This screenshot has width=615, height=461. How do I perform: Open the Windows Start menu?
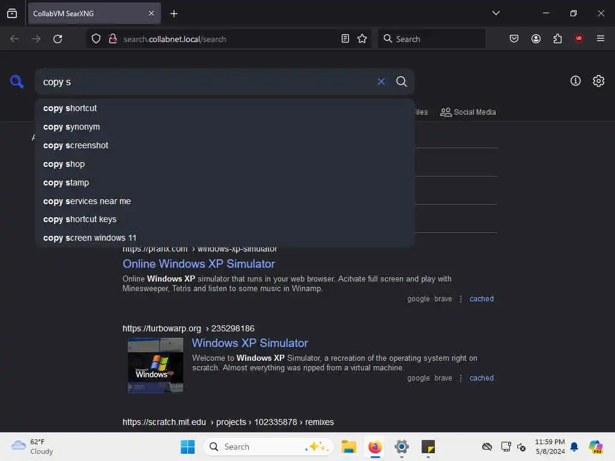tap(187, 447)
